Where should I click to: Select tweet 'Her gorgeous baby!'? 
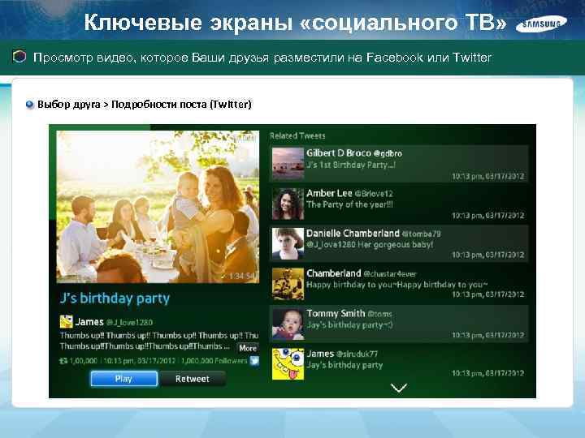[398, 244]
